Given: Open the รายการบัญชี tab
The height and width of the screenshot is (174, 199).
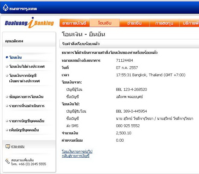Looking at the screenshot, I should tap(75, 23).
